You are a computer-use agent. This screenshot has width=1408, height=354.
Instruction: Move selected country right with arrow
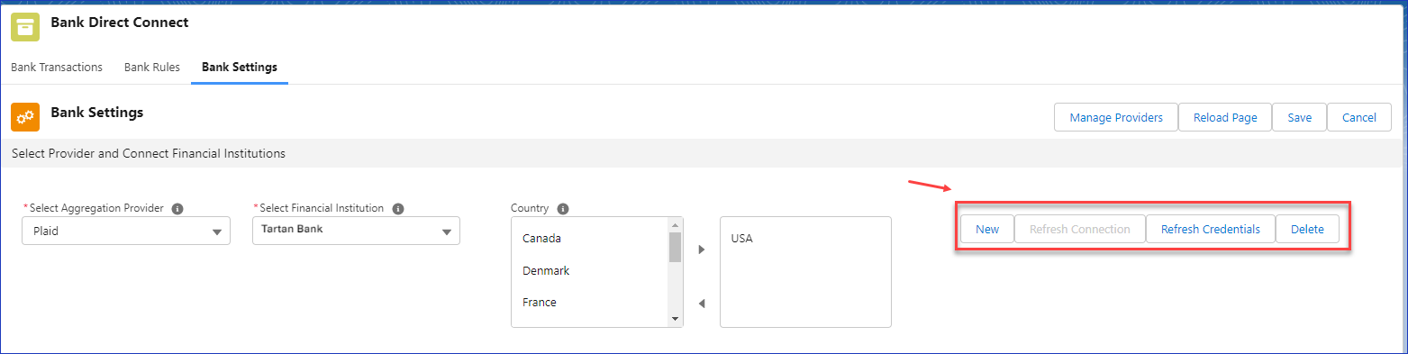pyautogui.click(x=702, y=250)
